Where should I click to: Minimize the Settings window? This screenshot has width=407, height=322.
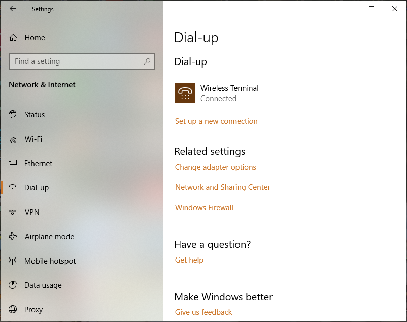[348, 9]
